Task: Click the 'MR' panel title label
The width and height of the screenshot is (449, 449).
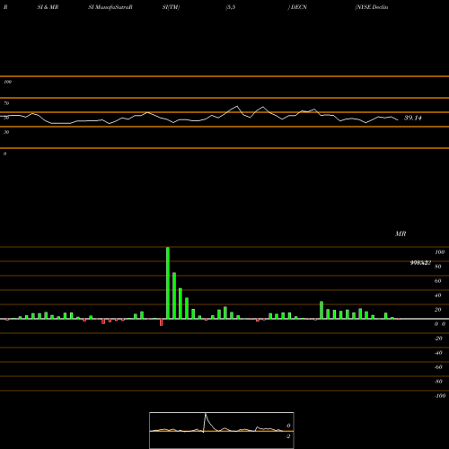Action: tap(401, 233)
